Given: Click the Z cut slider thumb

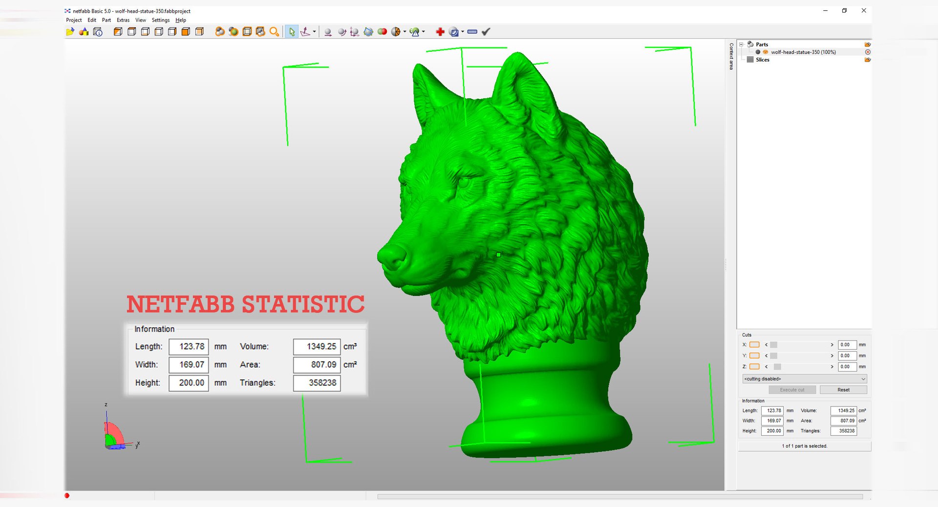Looking at the screenshot, I should [x=777, y=366].
